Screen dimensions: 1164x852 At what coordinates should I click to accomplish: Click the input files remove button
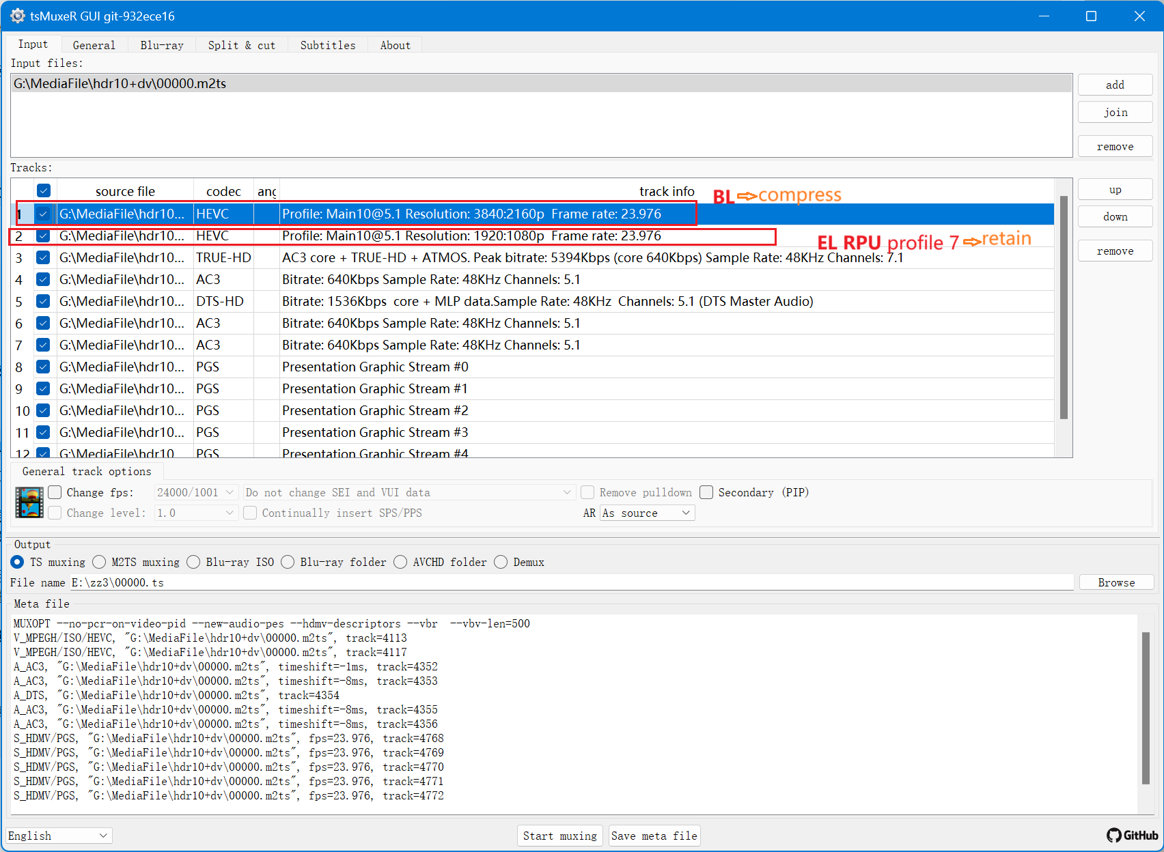[1115, 146]
